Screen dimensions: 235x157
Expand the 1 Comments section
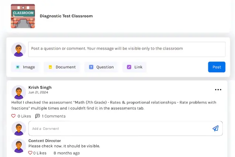point(51,116)
